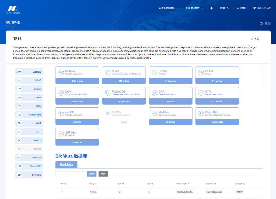Open the notification bell
276x199 pixels.
212,8
